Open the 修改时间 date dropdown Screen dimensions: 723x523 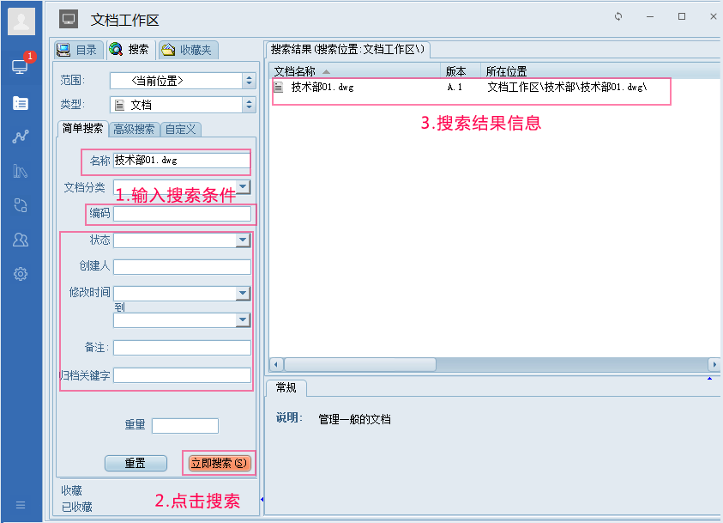[241, 294]
